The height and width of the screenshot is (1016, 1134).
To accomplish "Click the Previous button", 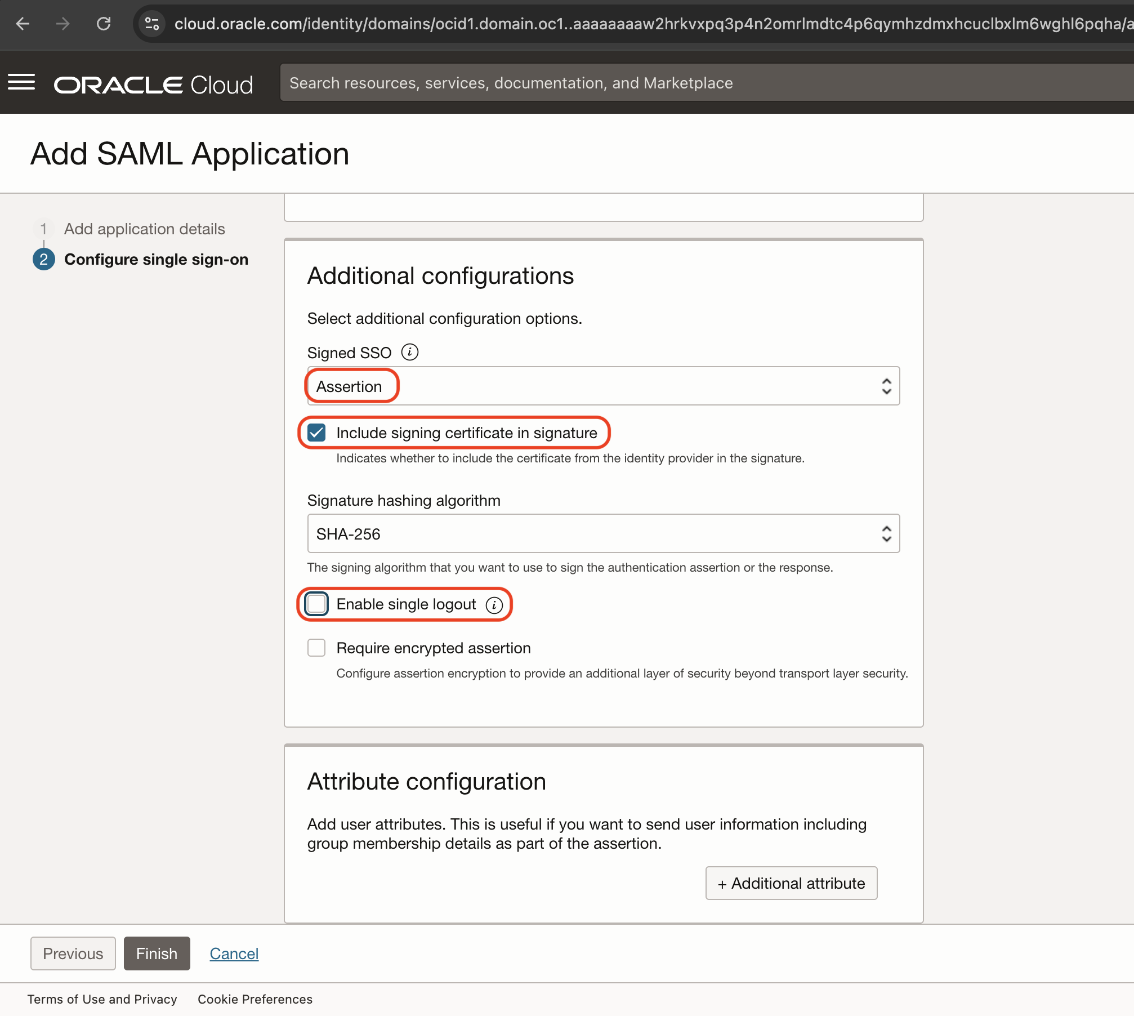I will click(x=73, y=953).
